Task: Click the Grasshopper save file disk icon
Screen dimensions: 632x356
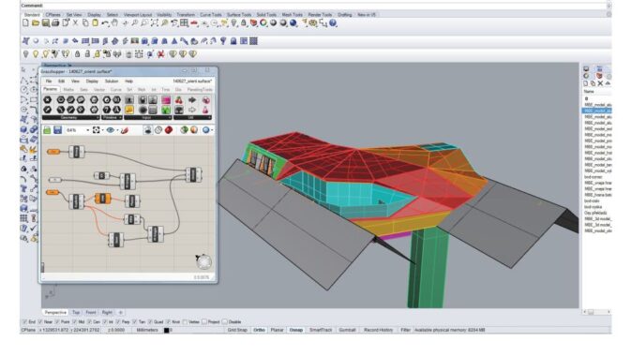Action: (57, 129)
